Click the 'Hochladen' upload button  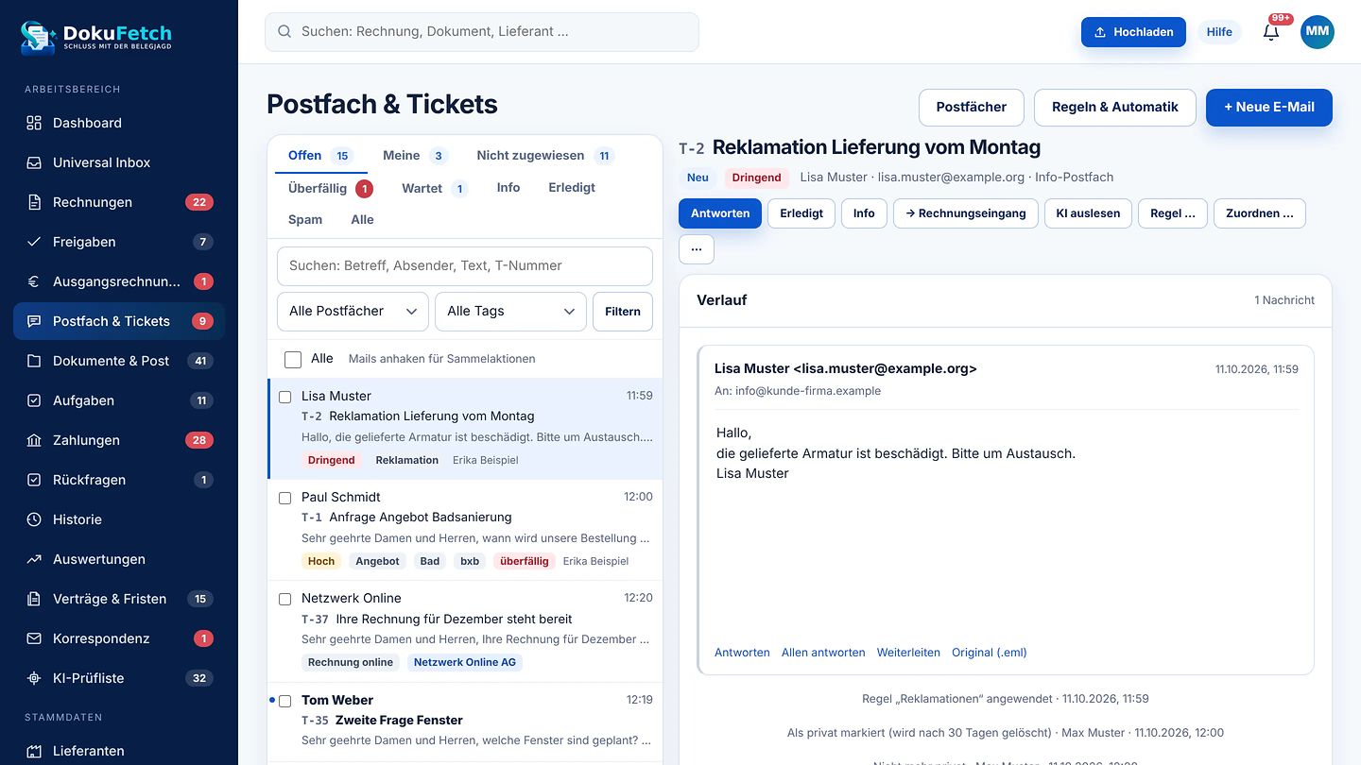click(x=1133, y=32)
